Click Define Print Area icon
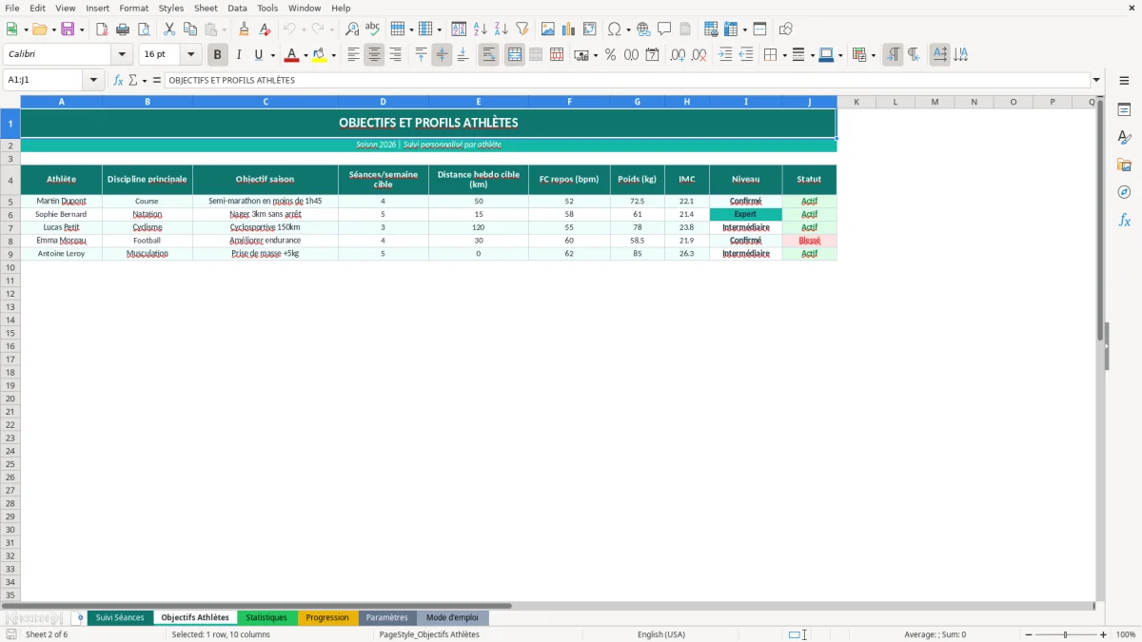Screen dimensions: 1142x642 (711, 29)
